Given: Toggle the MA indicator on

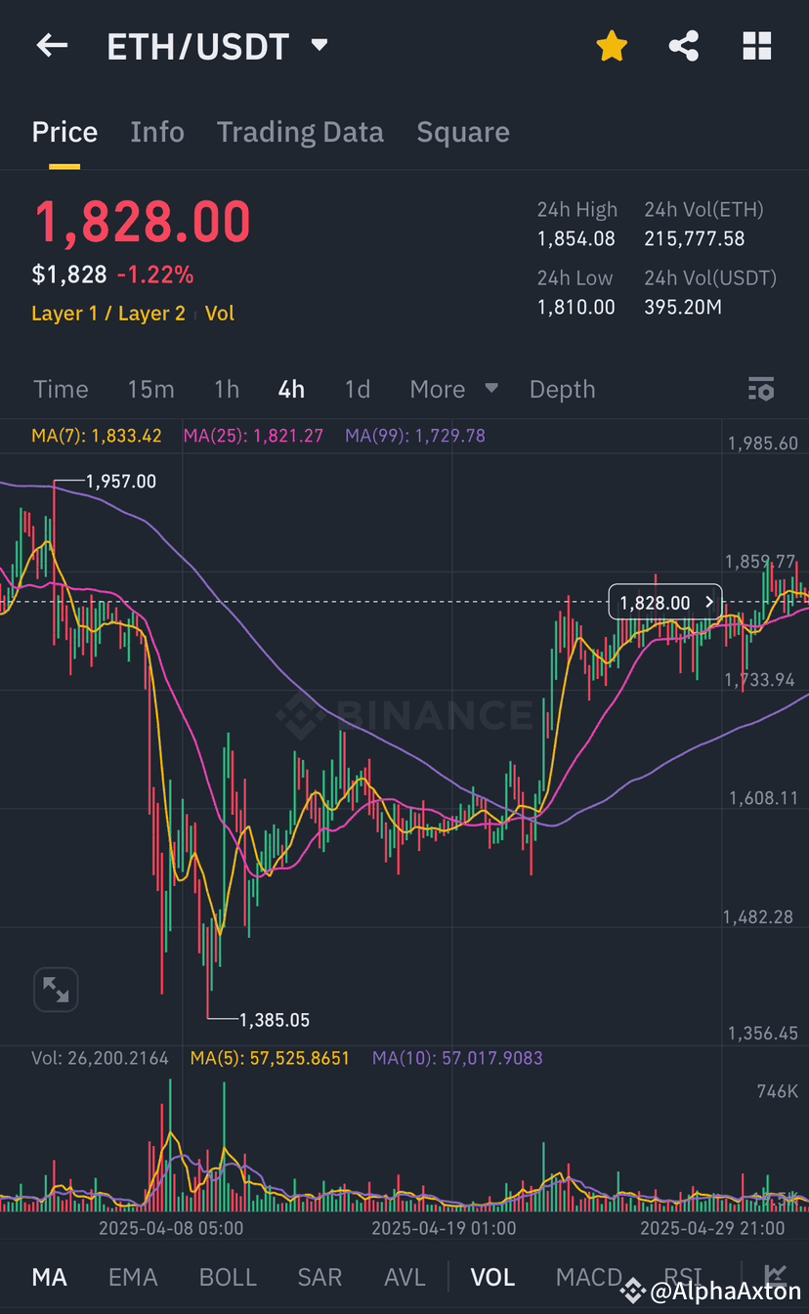Looking at the screenshot, I should 50,1277.
